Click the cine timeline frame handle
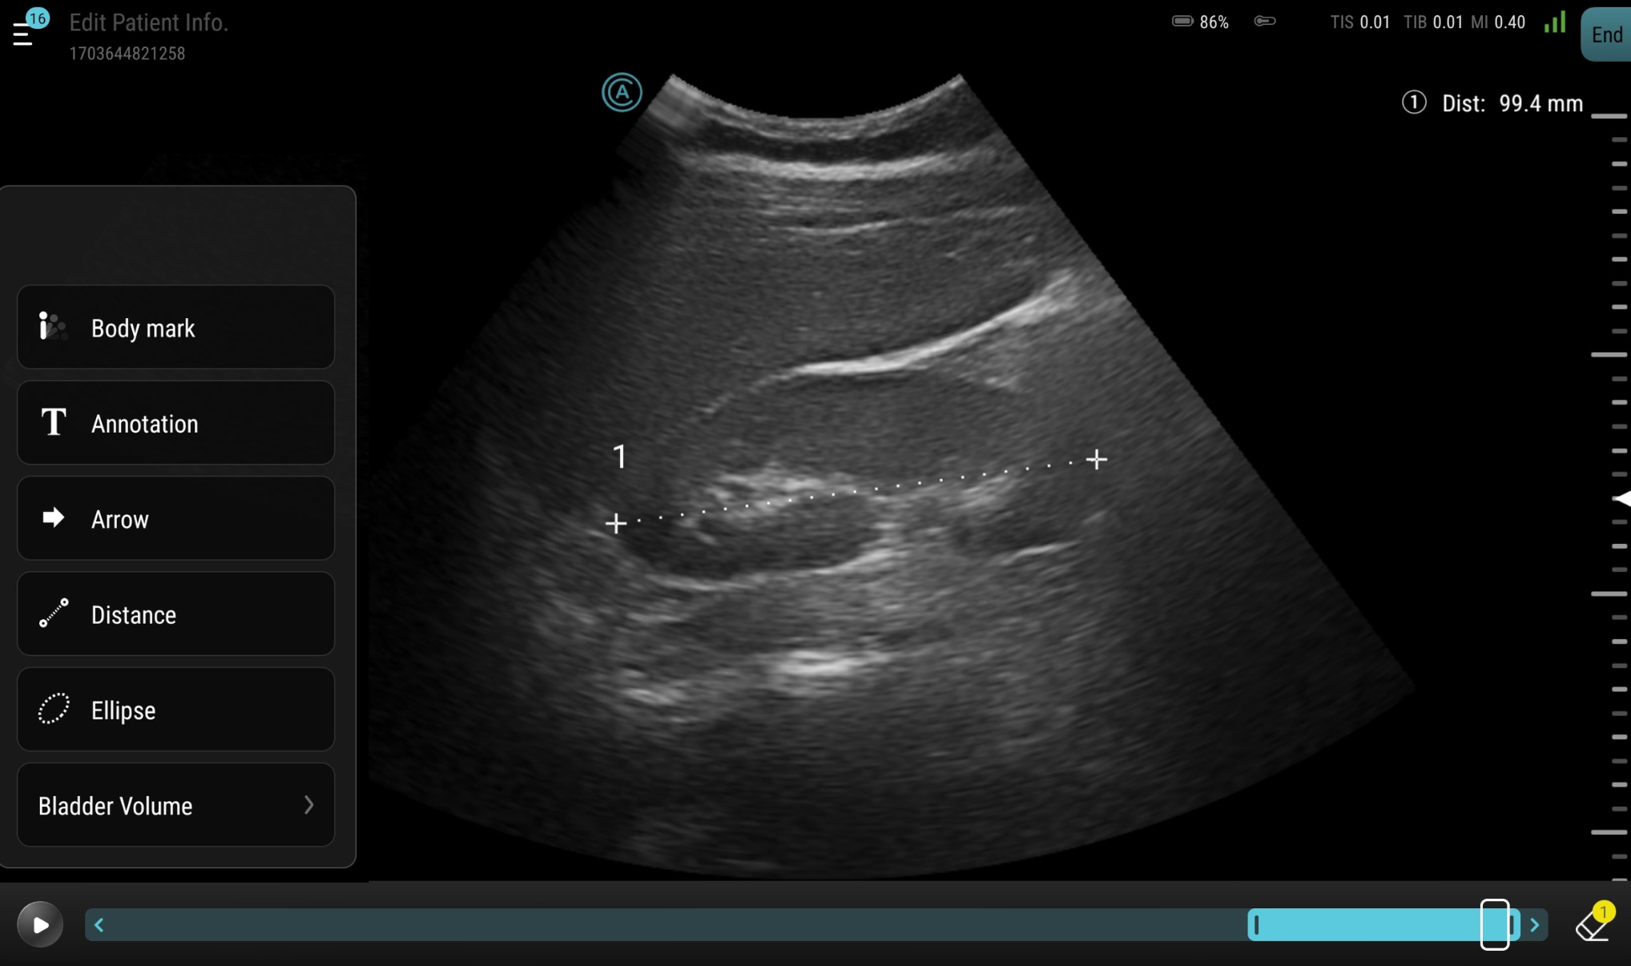Image resolution: width=1631 pixels, height=966 pixels. (1494, 925)
